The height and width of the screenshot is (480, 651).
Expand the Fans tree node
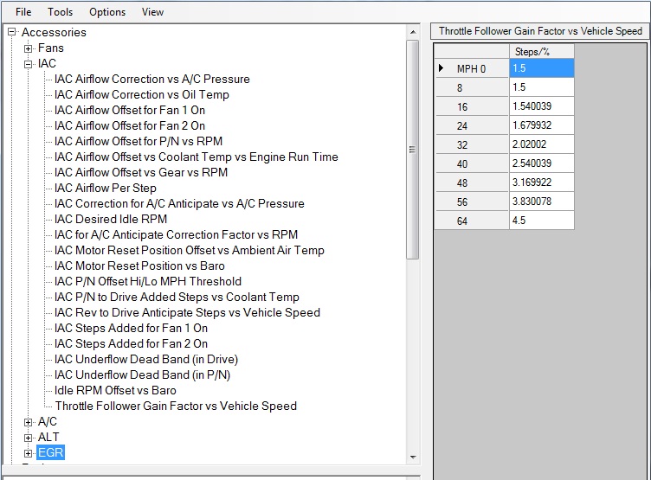point(29,48)
